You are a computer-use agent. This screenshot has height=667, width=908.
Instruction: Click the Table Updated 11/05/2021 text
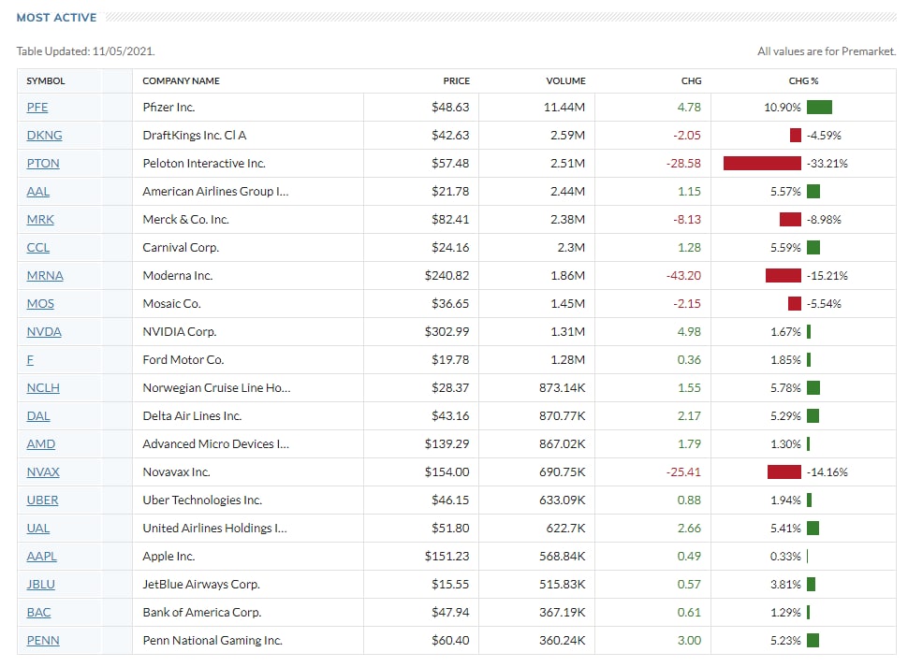[x=86, y=51]
